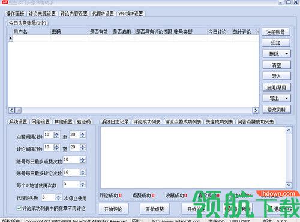Click the 点赞间隔 minimum value stepper
The height and width of the screenshot is (222, 300).
tap(56, 135)
